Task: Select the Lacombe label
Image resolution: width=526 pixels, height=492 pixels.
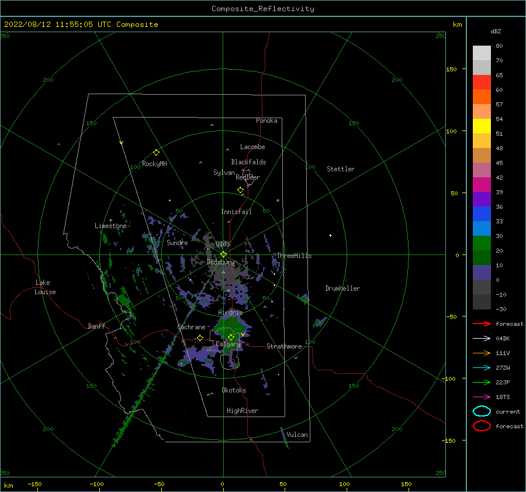Action: tap(252, 147)
